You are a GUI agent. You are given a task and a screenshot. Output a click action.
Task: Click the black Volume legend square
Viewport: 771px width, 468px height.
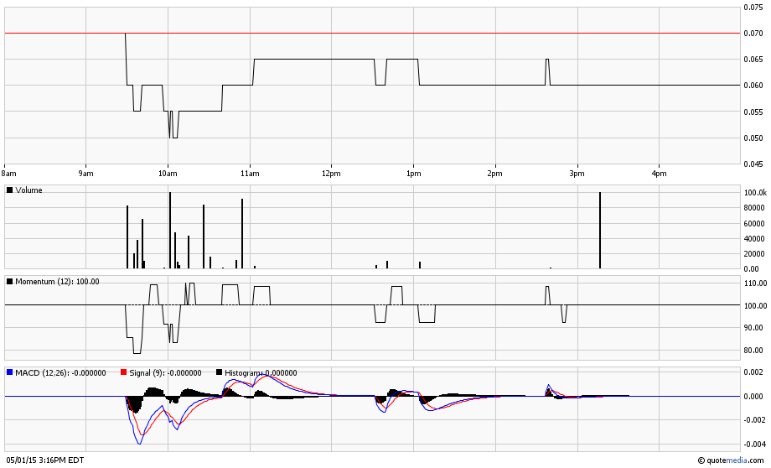(x=9, y=190)
